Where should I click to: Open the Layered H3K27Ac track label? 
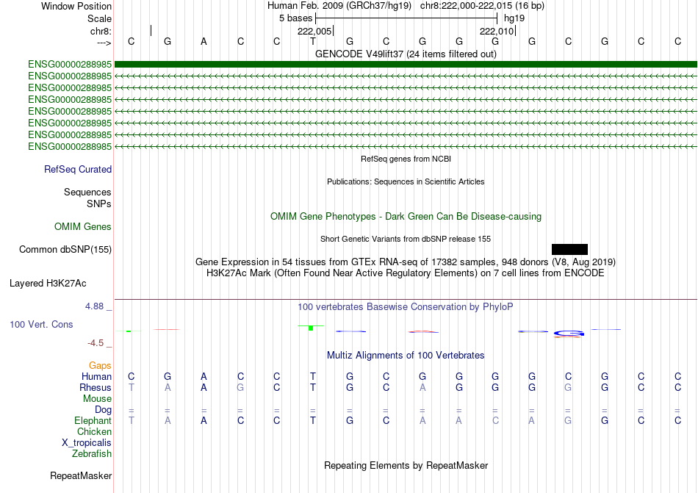pos(48,283)
